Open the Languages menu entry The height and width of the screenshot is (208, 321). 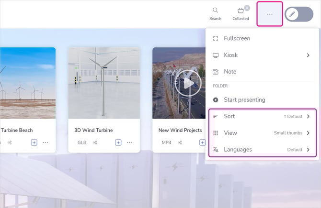click(x=262, y=150)
